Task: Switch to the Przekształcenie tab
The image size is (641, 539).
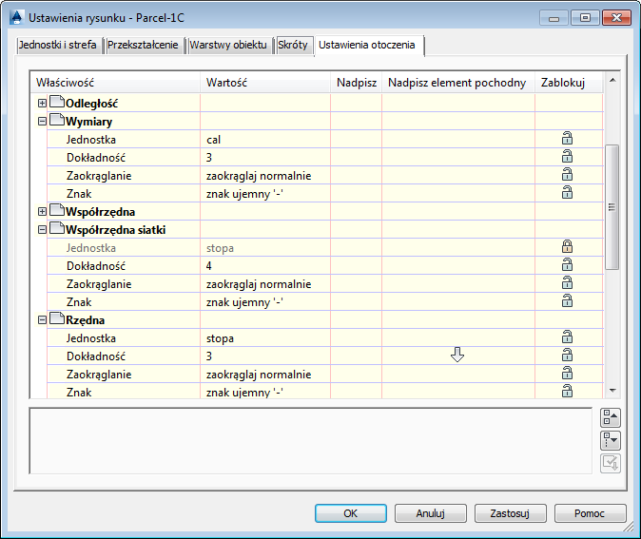Action: pos(143,45)
